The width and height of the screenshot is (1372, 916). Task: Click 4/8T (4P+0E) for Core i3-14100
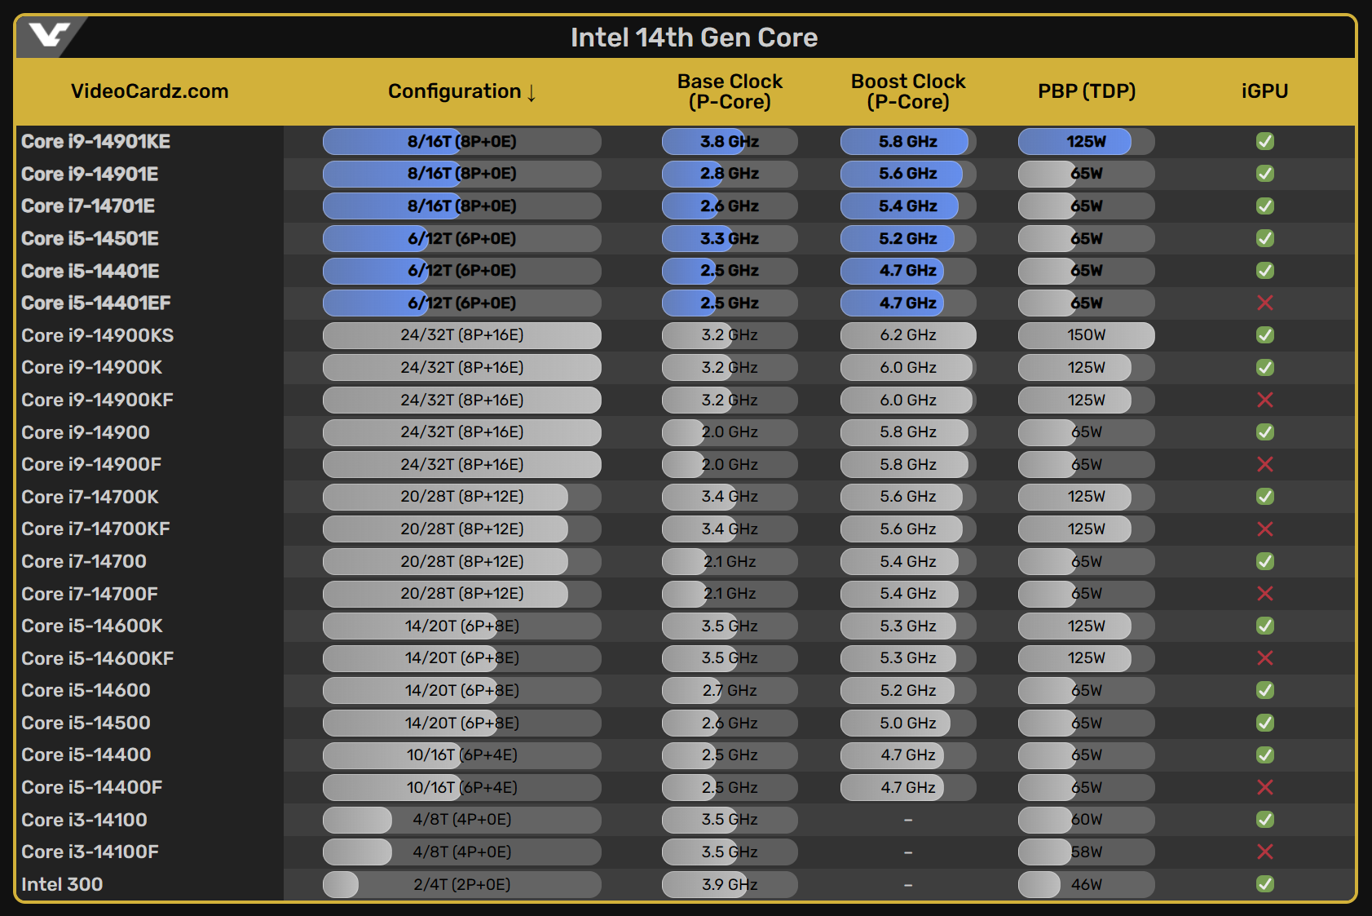[x=462, y=819]
